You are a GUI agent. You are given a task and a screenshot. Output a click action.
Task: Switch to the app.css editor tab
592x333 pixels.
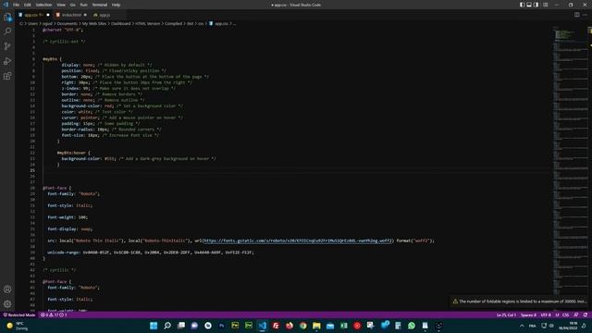[x=33, y=15]
